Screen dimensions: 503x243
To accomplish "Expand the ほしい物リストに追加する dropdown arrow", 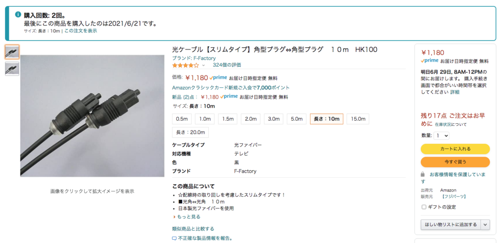I will [x=485, y=225].
